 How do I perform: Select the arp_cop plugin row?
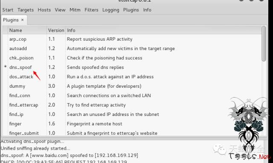tap(132, 39)
